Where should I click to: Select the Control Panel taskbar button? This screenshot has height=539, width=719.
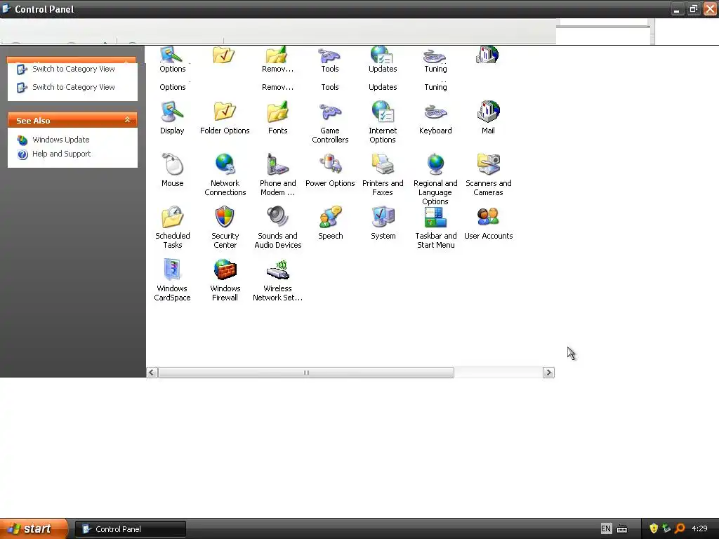(131, 529)
